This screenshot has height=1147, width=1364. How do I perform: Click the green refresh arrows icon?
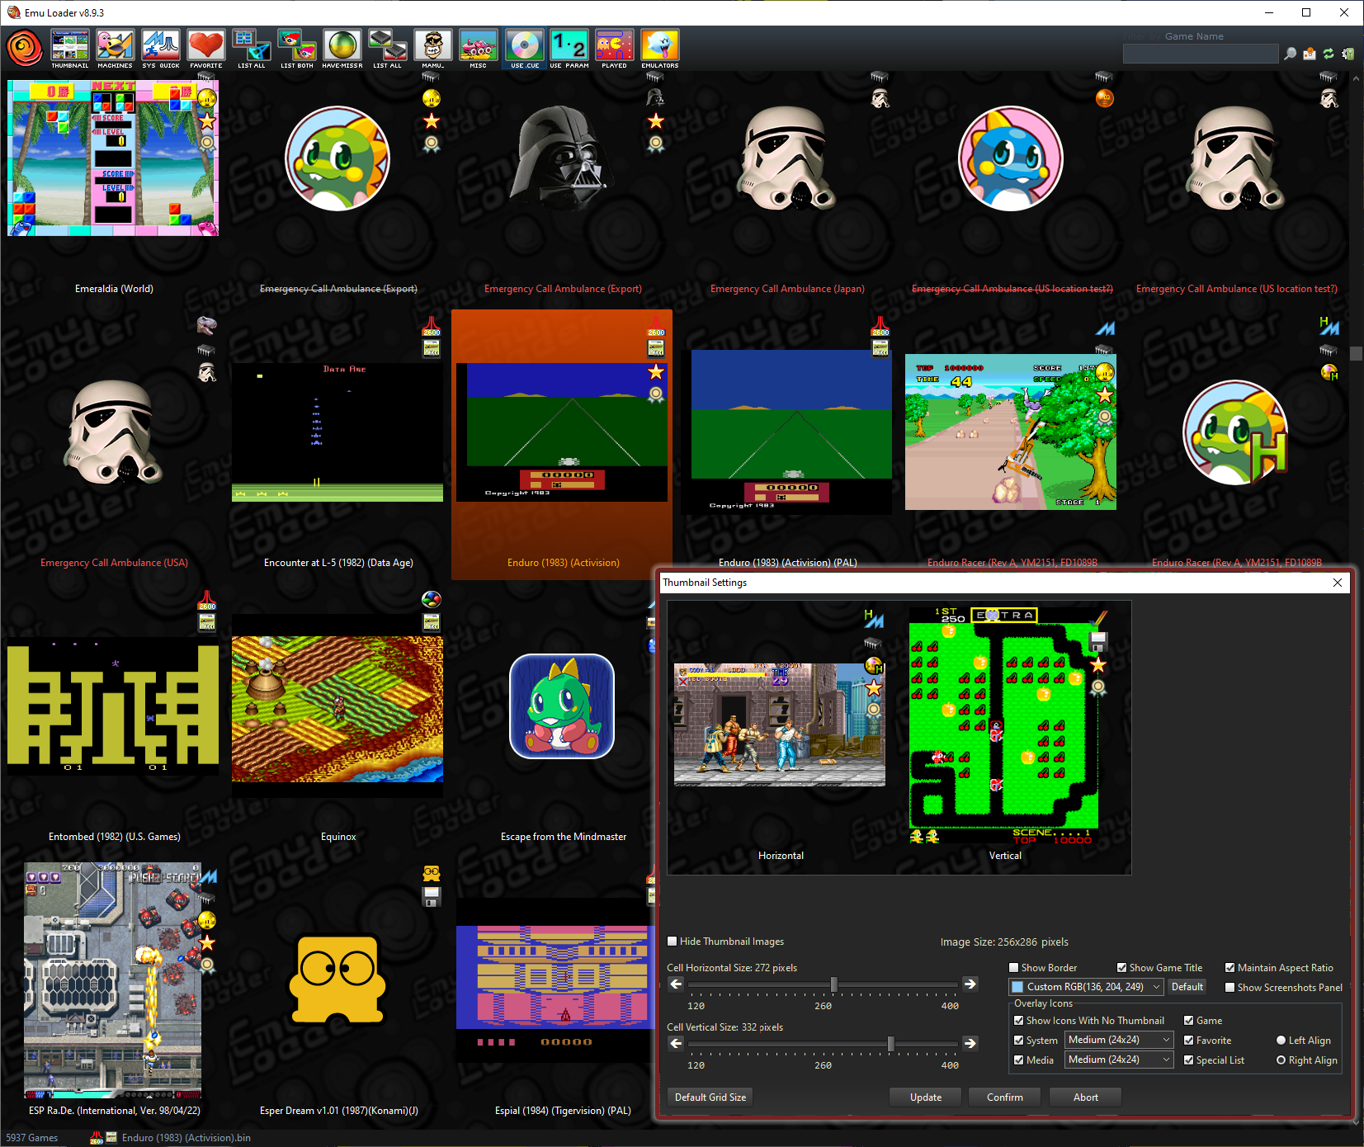tap(1329, 54)
